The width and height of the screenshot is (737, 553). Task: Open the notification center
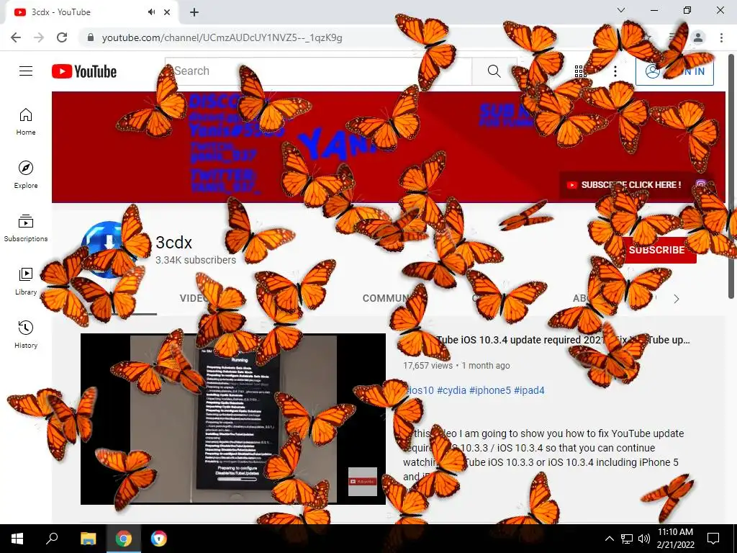pyautogui.click(x=713, y=539)
